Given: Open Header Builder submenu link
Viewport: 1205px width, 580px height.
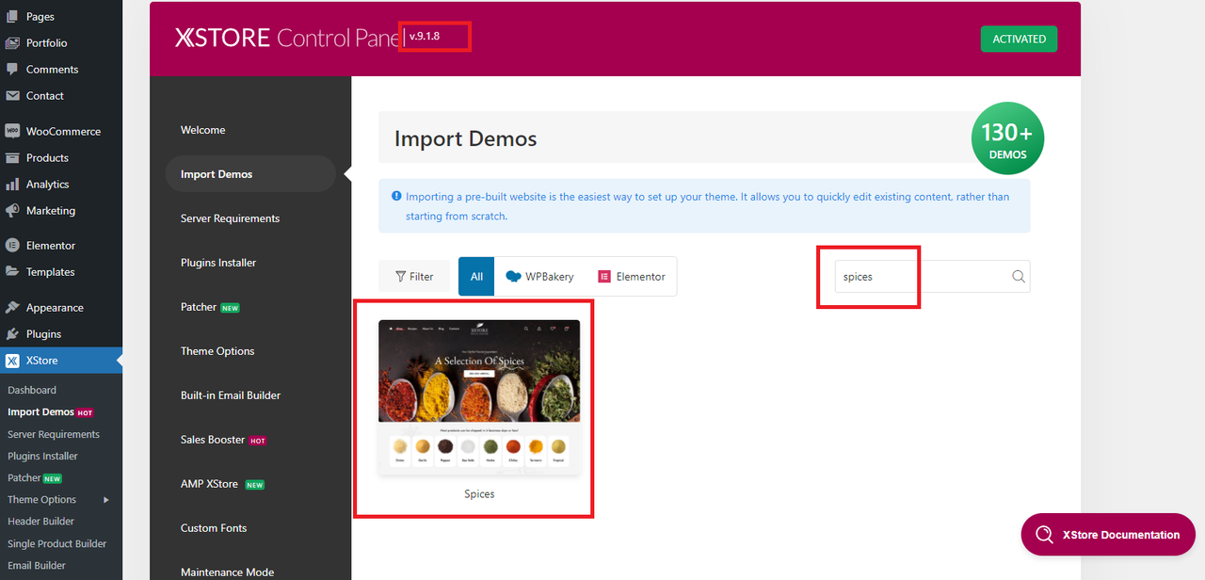Looking at the screenshot, I should pyautogui.click(x=40, y=522).
